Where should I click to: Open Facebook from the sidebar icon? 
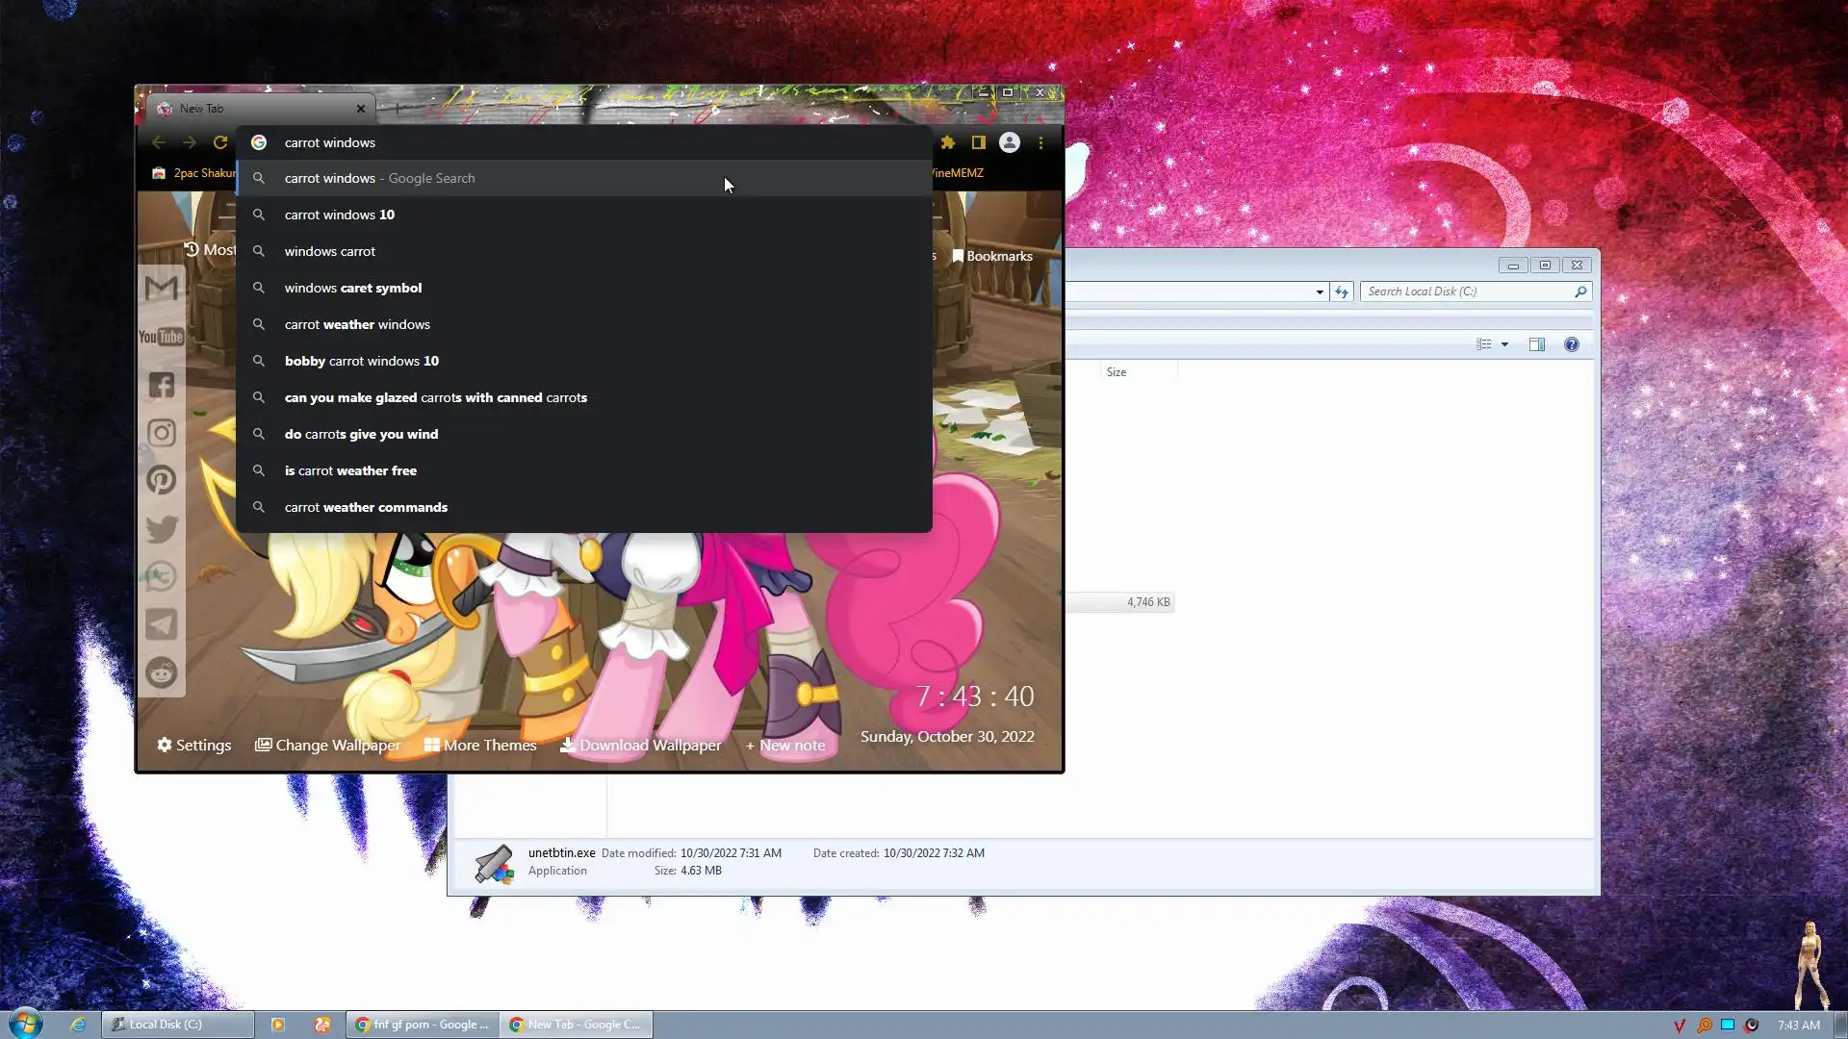(161, 385)
